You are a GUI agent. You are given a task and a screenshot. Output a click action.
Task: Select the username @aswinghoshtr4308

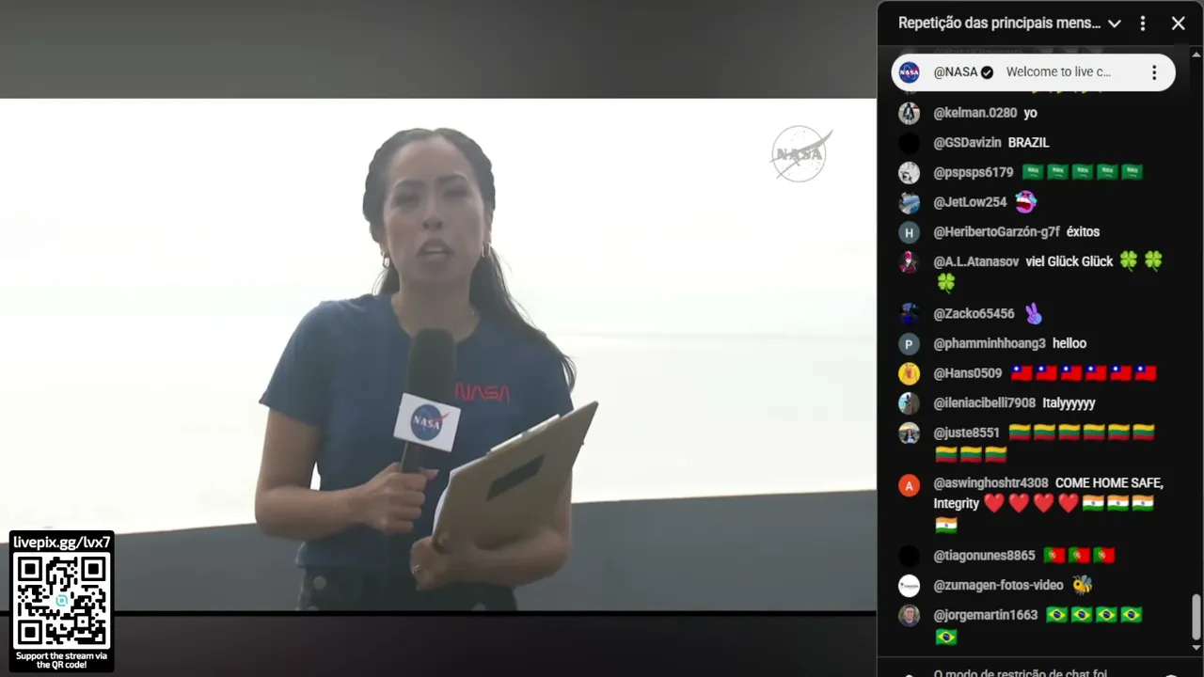tap(990, 483)
